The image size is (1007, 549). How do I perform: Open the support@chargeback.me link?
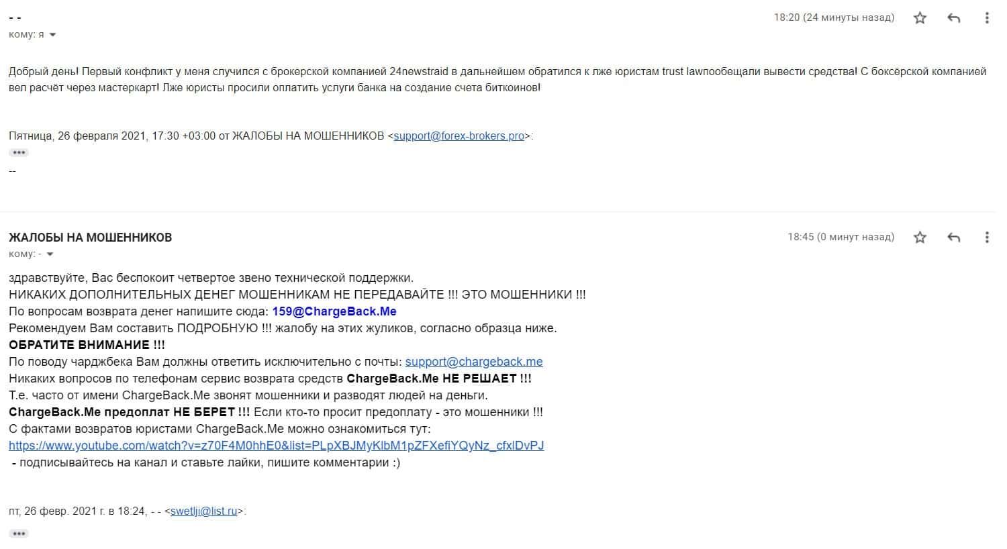click(474, 362)
